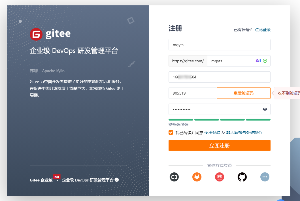The height and width of the screenshot is (201, 300).
Task: Click the 注册 heading
Action: (175, 28)
